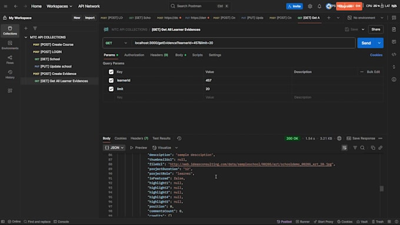The width and height of the screenshot is (400, 225).
Task: Open the Workspaces dropdown
Action: coord(59,6)
